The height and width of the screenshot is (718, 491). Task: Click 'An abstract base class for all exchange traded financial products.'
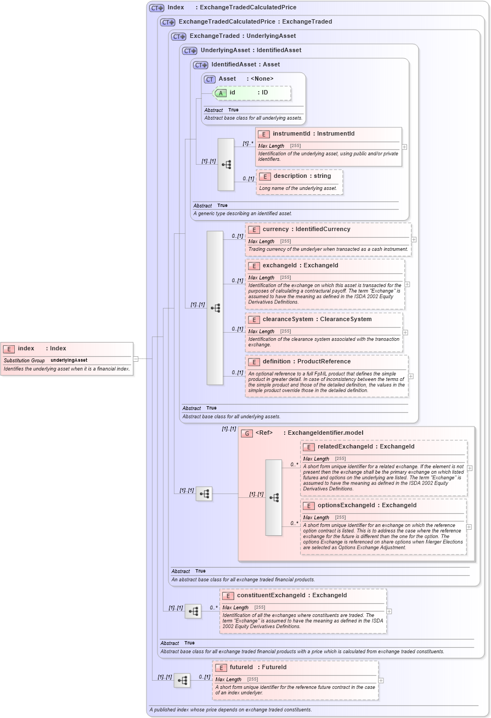click(243, 580)
